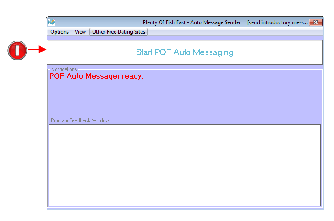Image resolution: width=334 pixels, height=221 pixels.
Task: Click the 'POF Auto Messager ready.' notification text
Action: click(96, 76)
